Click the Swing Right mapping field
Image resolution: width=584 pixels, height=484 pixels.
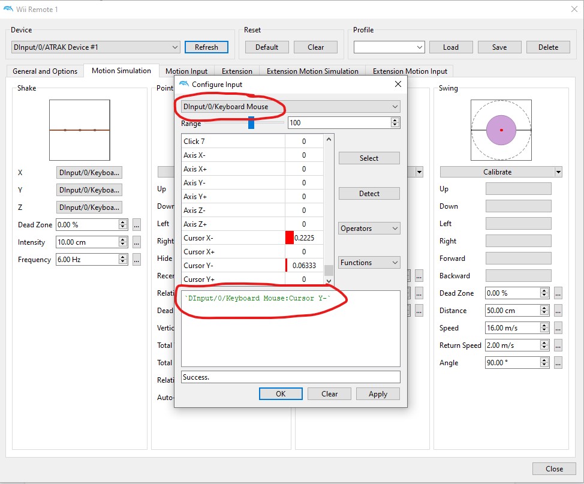pos(519,241)
